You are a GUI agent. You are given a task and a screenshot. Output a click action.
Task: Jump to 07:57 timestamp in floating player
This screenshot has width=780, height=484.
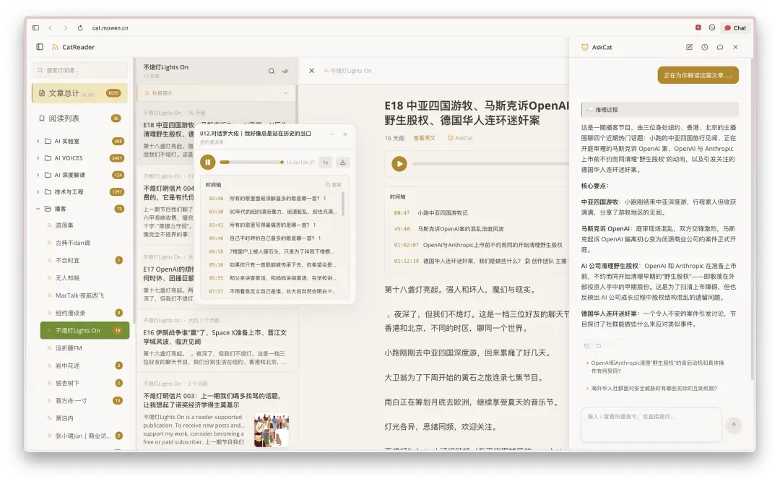(216, 291)
